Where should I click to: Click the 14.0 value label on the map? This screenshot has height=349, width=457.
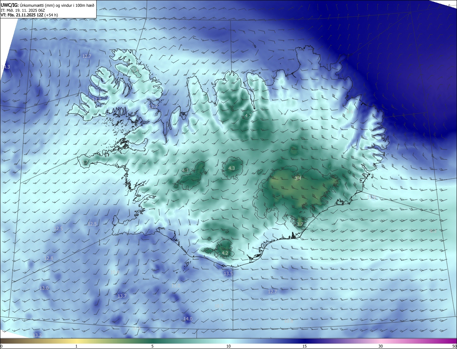(188, 319)
